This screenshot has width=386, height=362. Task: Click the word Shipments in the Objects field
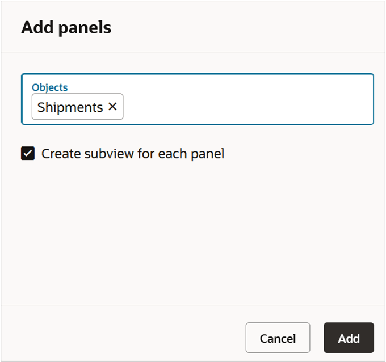(x=70, y=107)
